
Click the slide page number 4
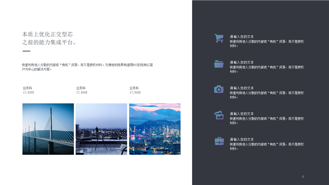point(303,177)
